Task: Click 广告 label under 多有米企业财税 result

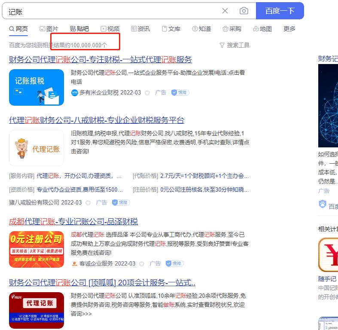Action: coord(161,93)
